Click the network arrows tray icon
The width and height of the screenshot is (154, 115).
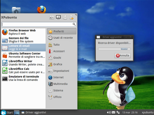click(118, 112)
